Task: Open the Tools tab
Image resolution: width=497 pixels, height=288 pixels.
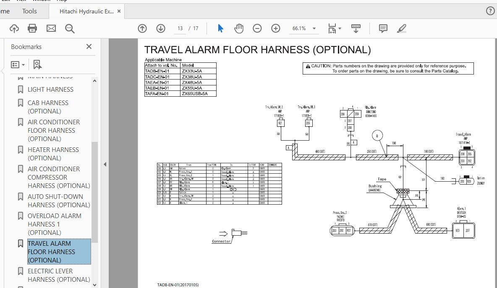Action: pyautogui.click(x=29, y=11)
